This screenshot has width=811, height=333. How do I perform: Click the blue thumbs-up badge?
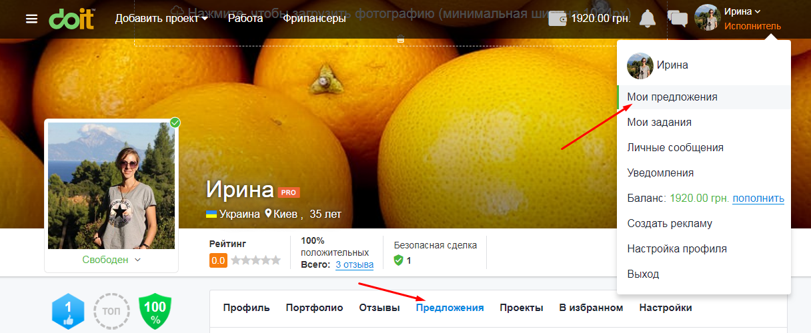coord(69,311)
